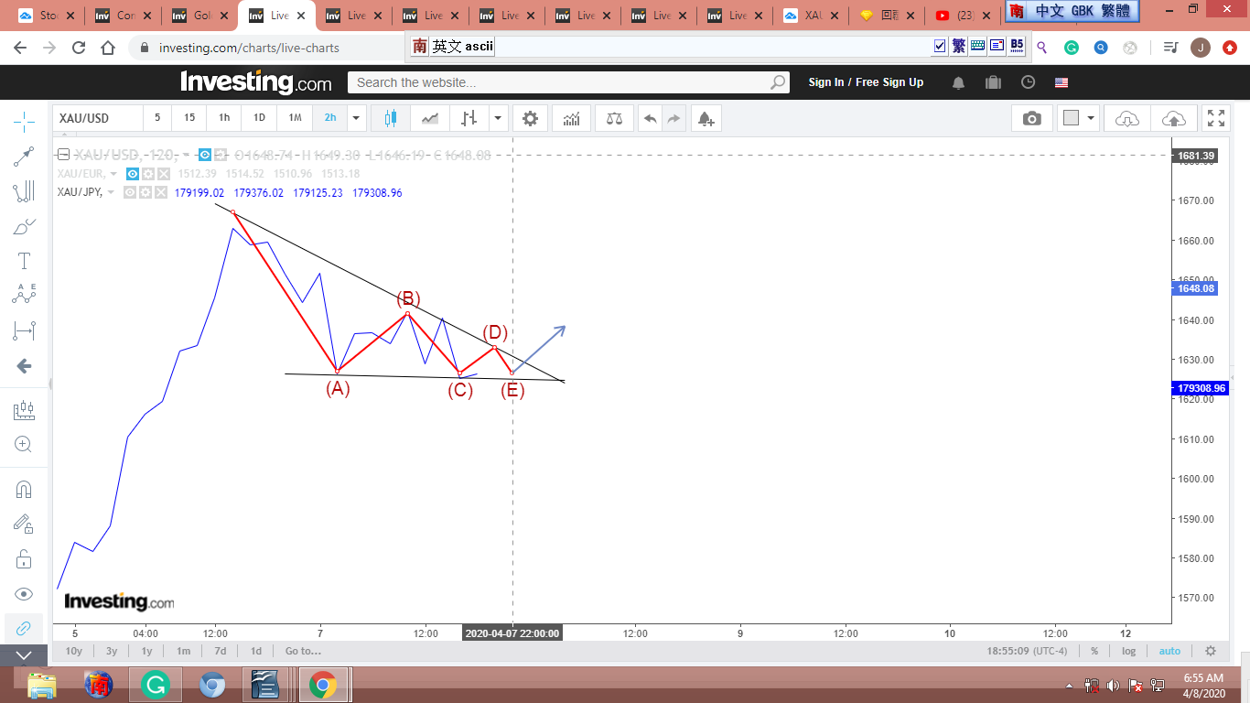This screenshot has height=703, width=1250.
Task: Open the indicators icon in toolbar
Action: click(572, 118)
